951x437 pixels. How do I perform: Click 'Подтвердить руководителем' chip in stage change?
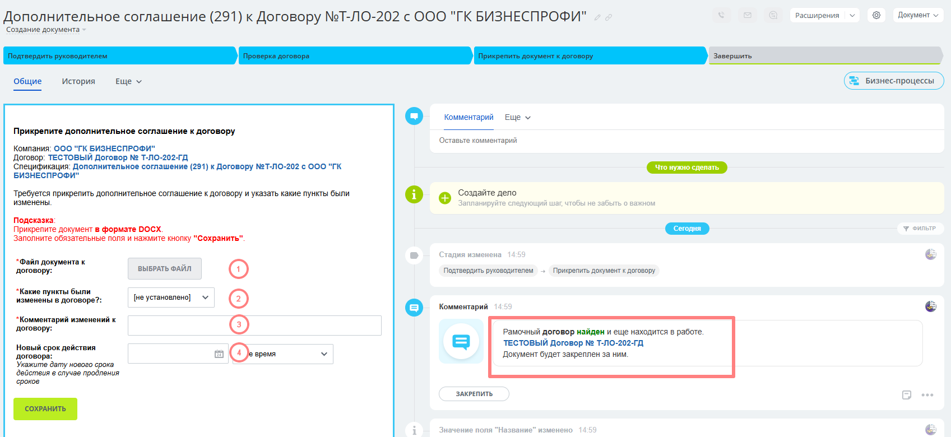coord(488,271)
